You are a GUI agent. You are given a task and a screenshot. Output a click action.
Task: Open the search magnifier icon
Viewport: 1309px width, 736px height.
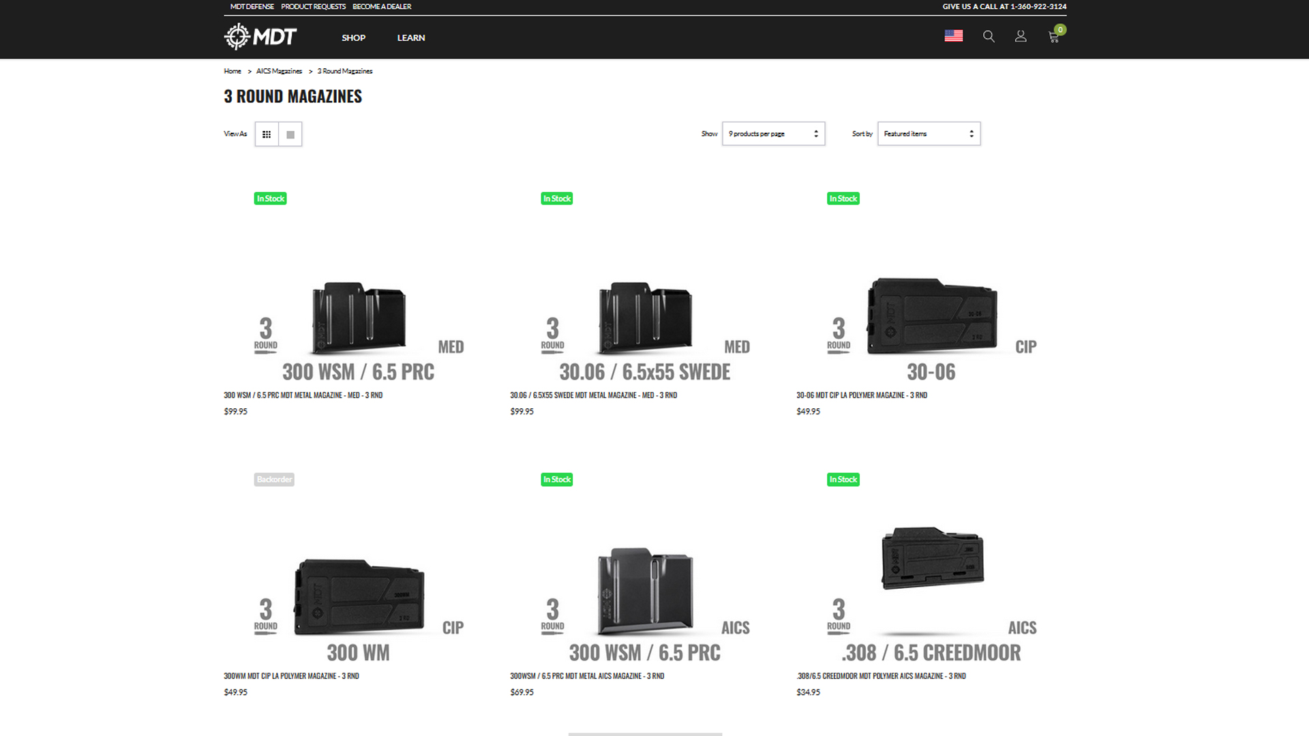(989, 37)
